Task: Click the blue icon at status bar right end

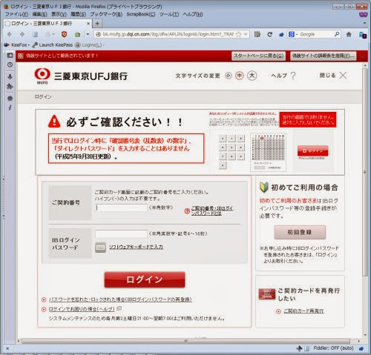Action: (361, 348)
